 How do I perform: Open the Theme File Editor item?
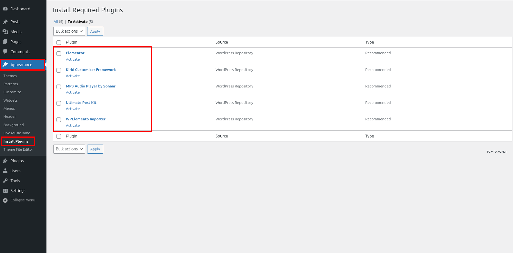18,149
